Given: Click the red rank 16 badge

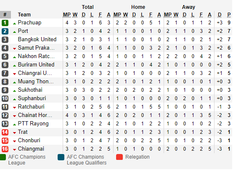Looking at the screenshot, I should [x=5, y=149].
